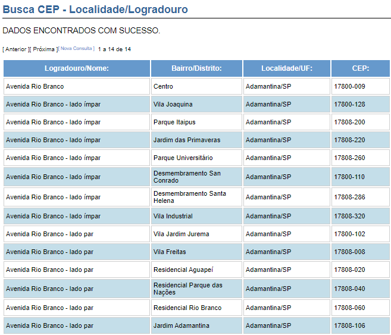Click the CEP column header
Screen dimensions: 391x335
(x=361, y=68)
